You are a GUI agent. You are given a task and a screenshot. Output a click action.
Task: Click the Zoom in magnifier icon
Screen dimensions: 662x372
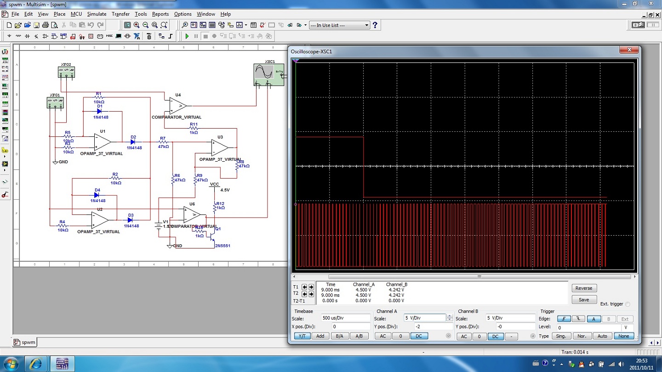pyautogui.click(x=137, y=25)
